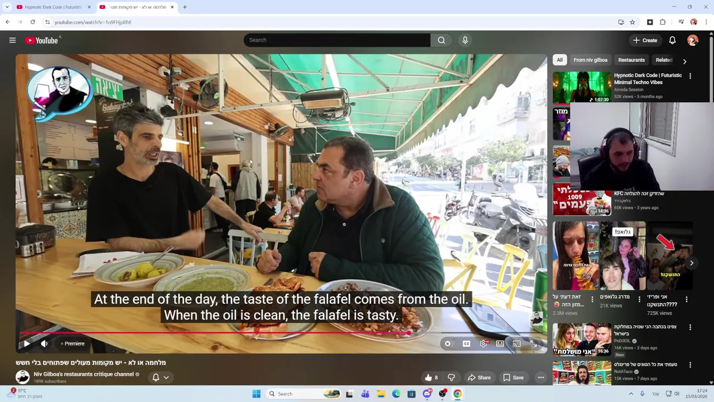Open options for the 21K views Short
Image resolution: width=714 pixels, height=402 pixels.
[639, 299]
